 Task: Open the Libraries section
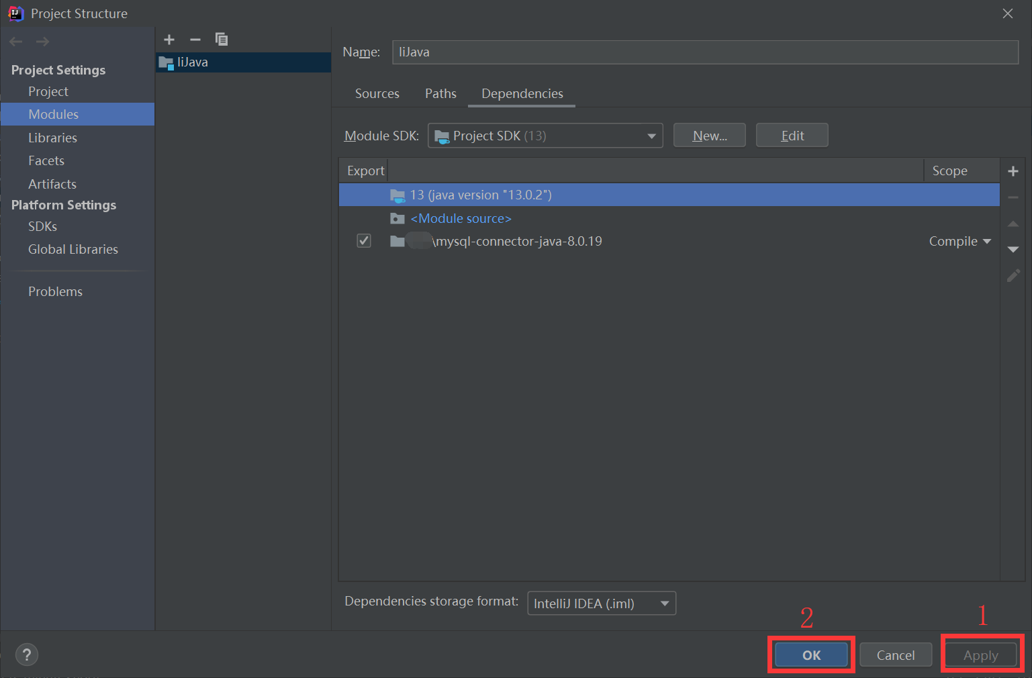53,138
